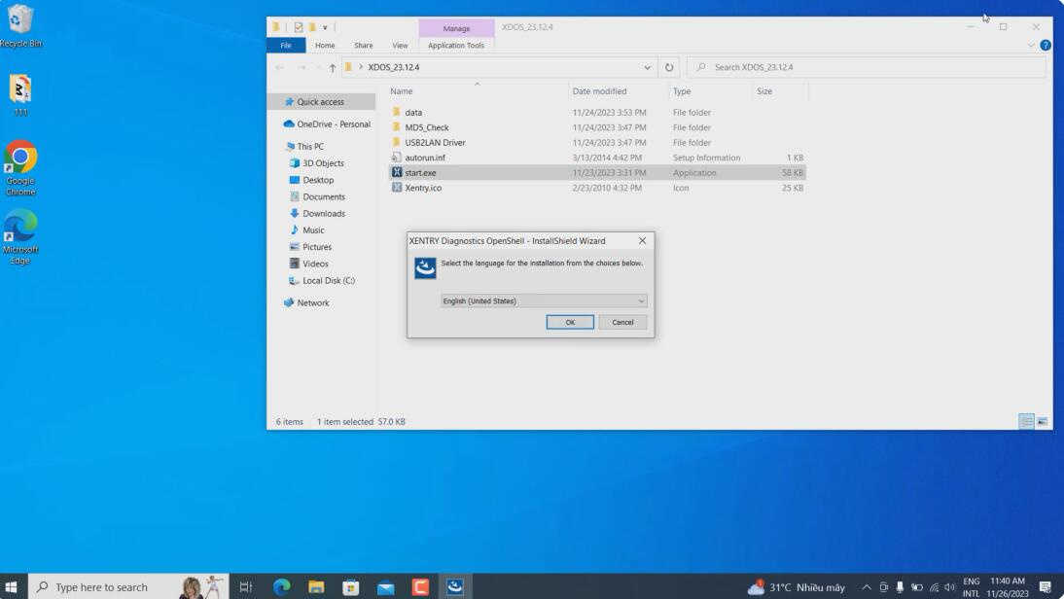This screenshot has width=1064, height=599.
Task: Open the volume control tray icon
Action: tap(950, 587)
